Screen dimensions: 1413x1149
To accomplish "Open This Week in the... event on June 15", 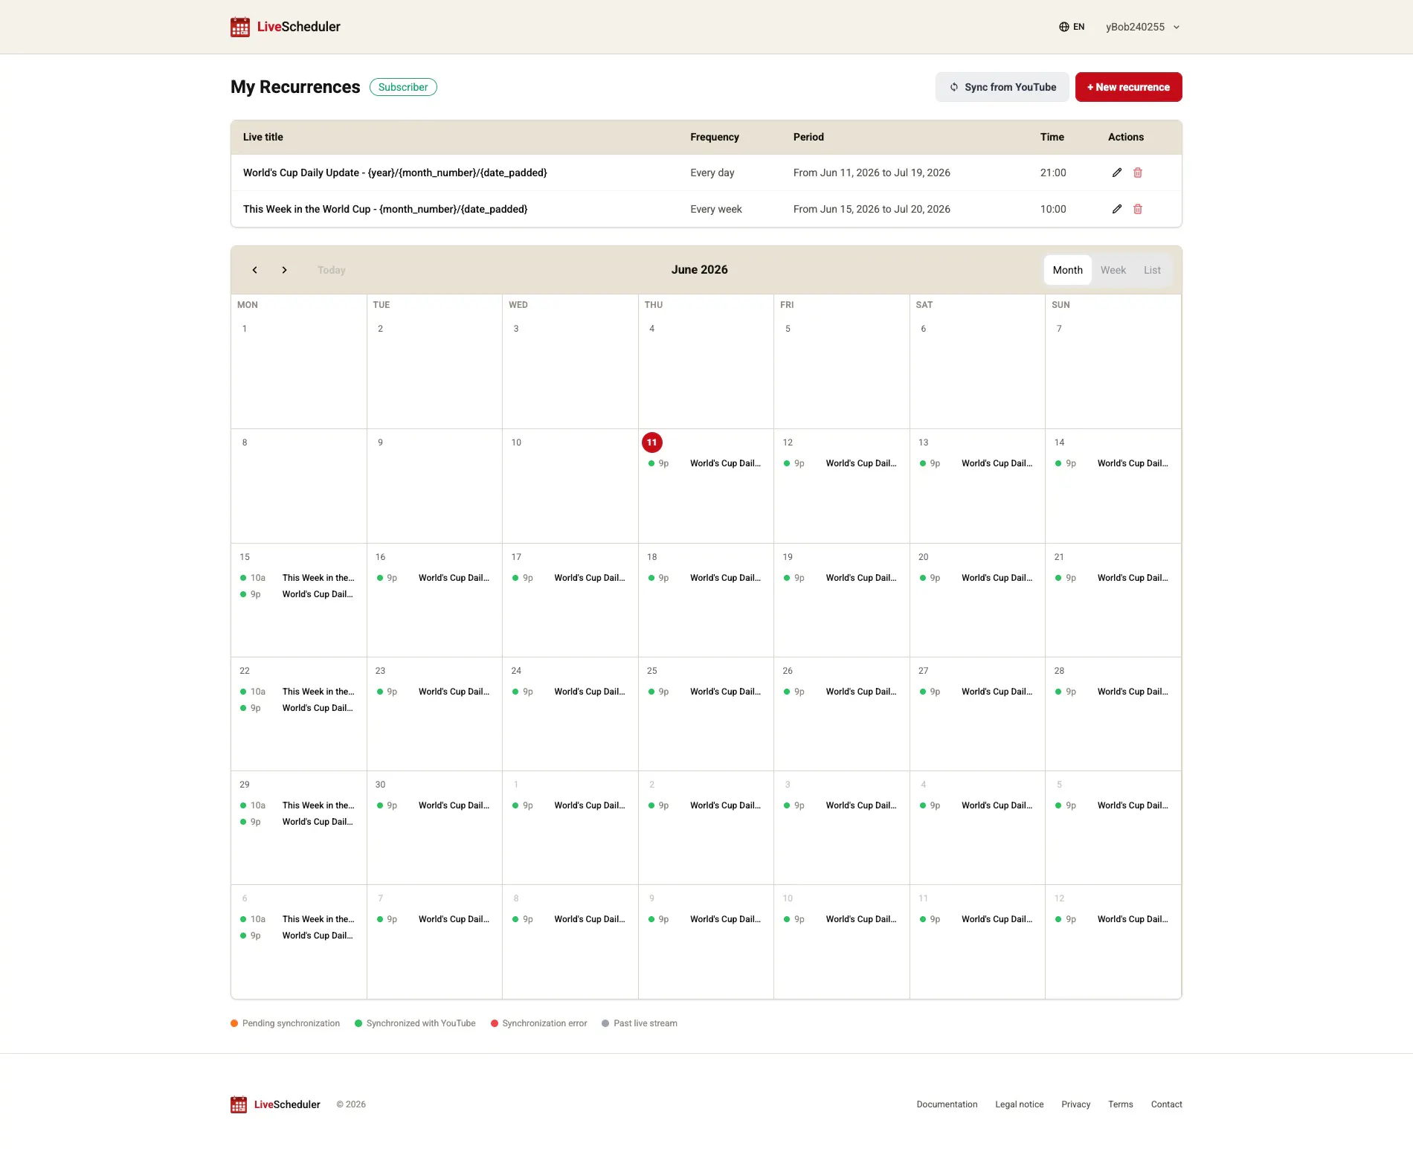I will coord(298,578).
